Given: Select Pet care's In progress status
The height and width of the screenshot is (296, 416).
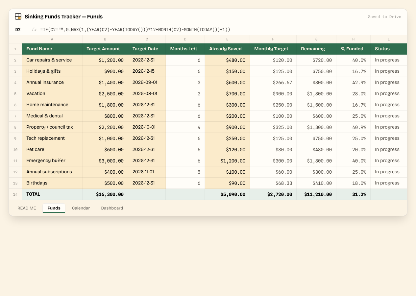Looking at the screenshot, I should (389, 150).
